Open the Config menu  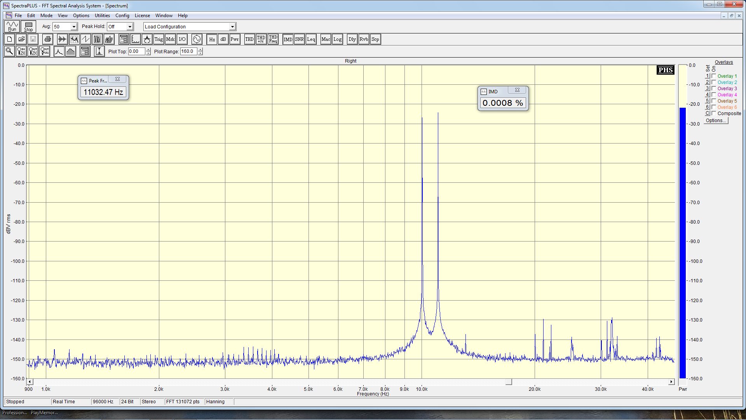tap(122, 16)
